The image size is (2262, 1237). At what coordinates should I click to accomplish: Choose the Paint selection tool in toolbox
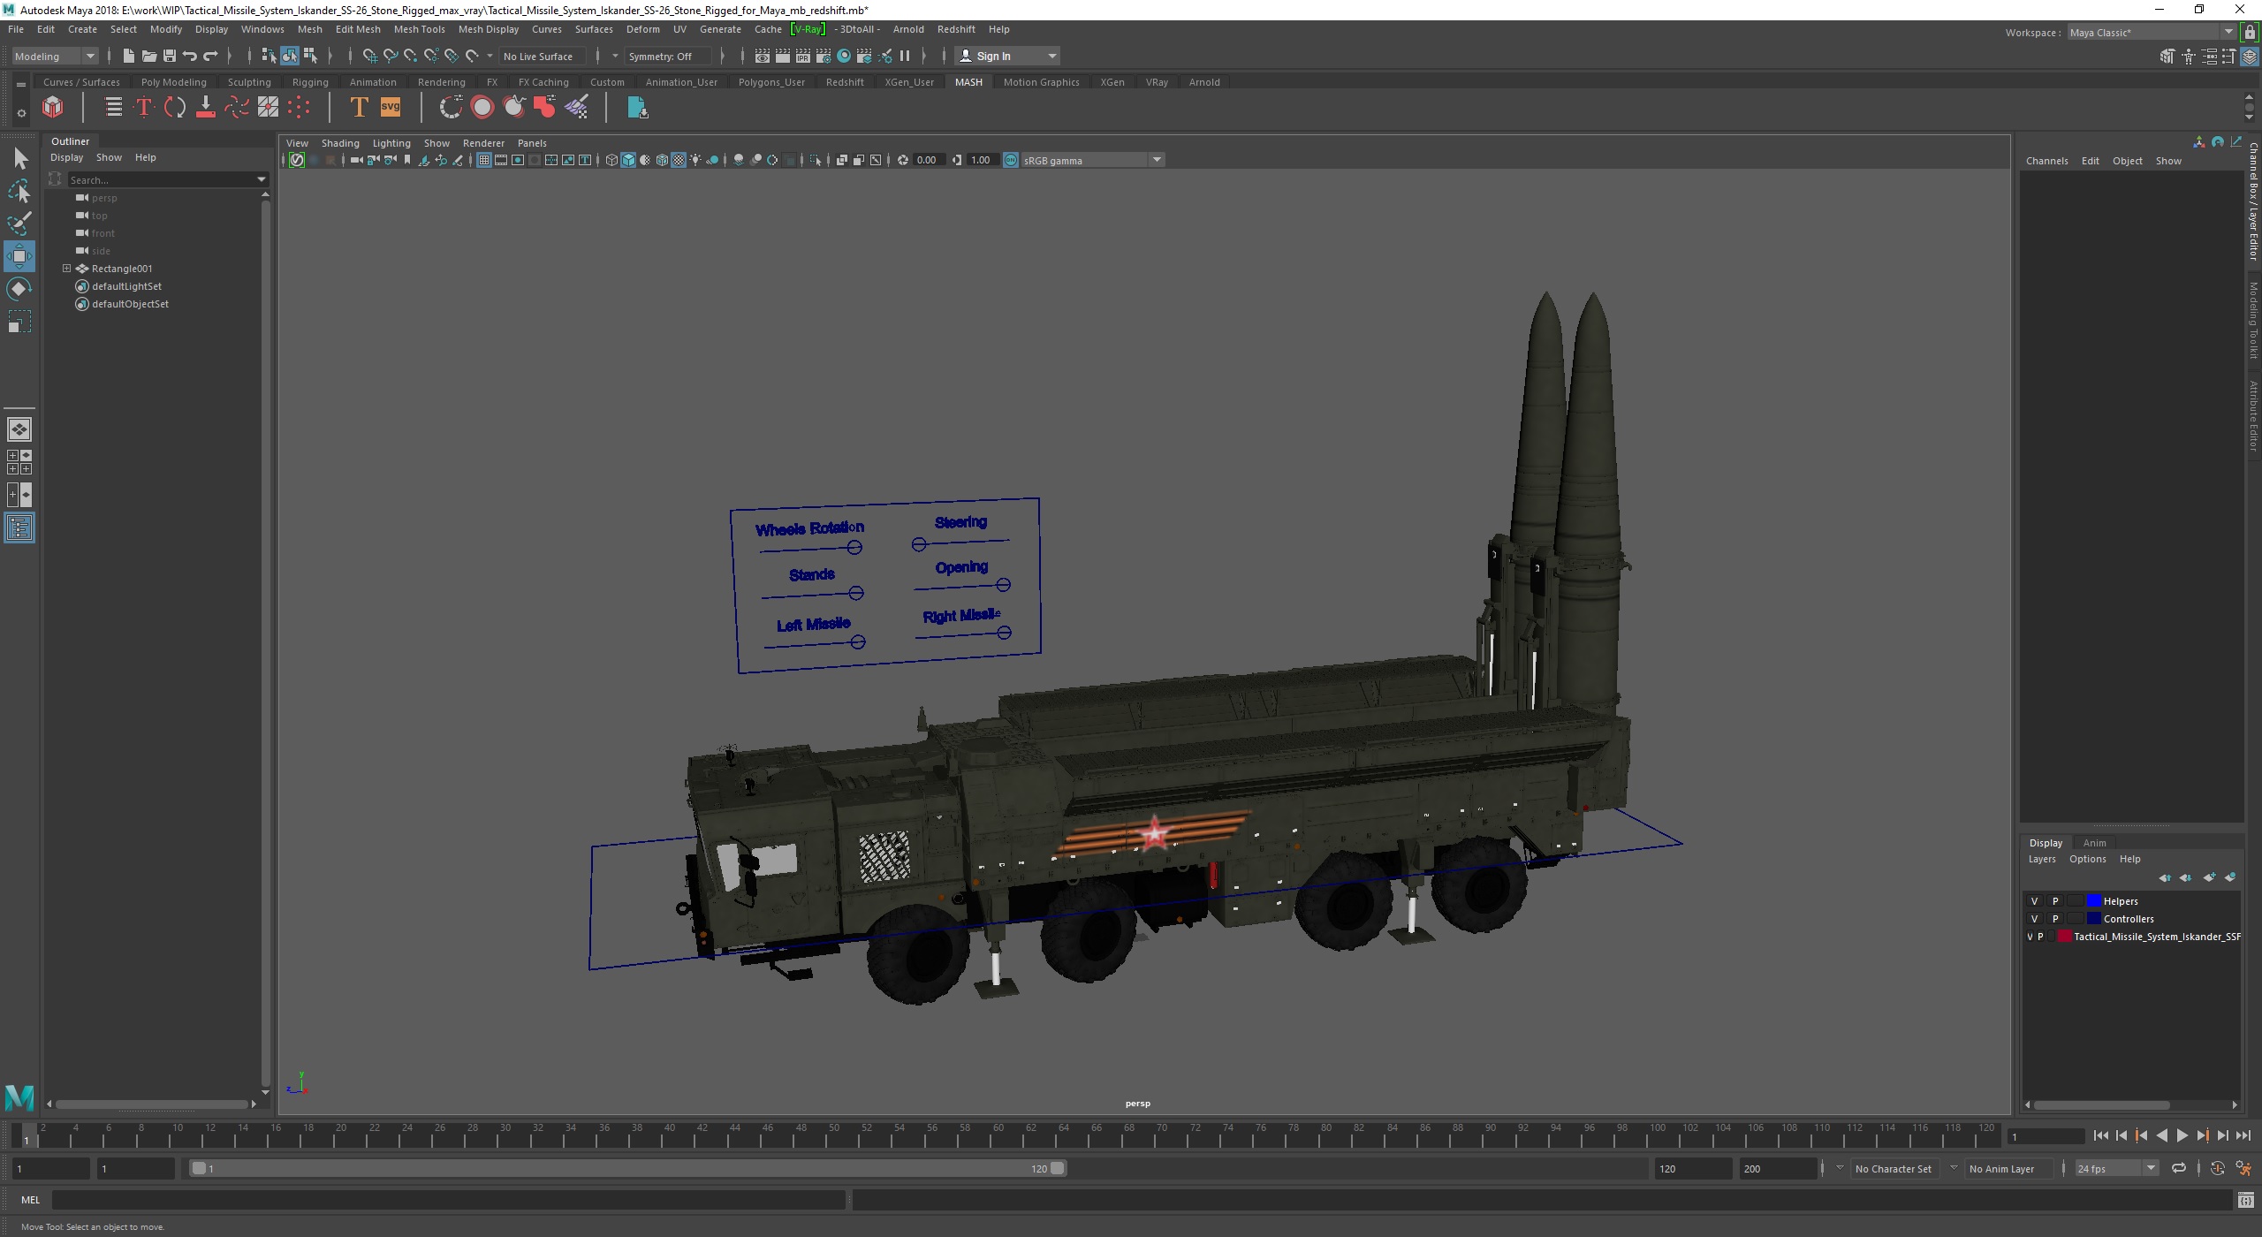[19, 223]
